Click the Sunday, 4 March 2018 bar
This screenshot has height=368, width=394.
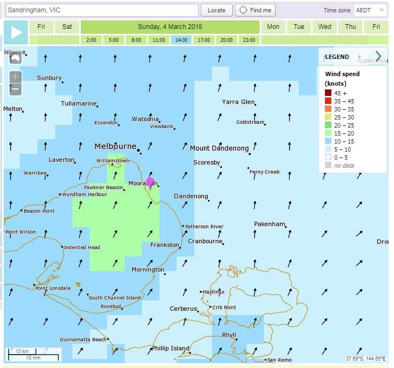170,27
